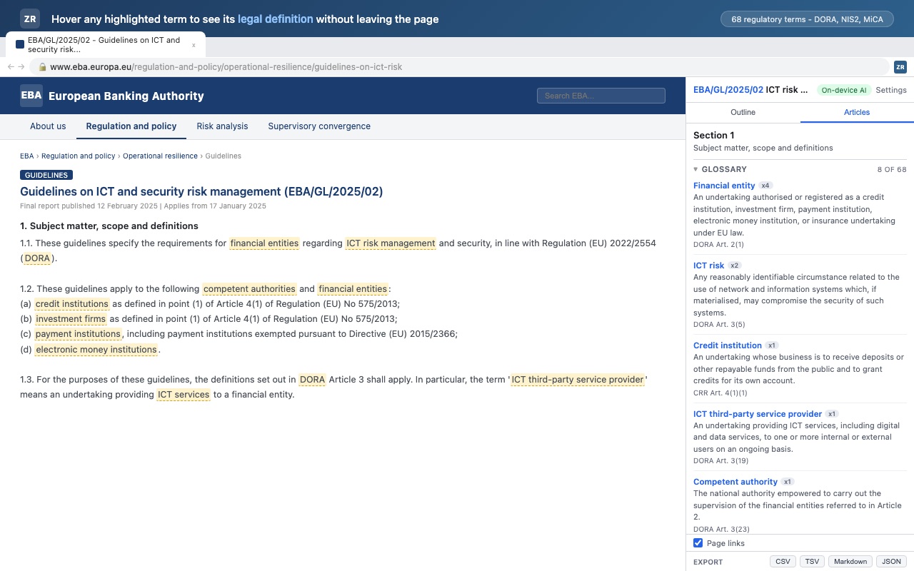914x571 pixels.
Task: Click the '1. Subject matter, scope and definitions' heading
Action: 109,226
